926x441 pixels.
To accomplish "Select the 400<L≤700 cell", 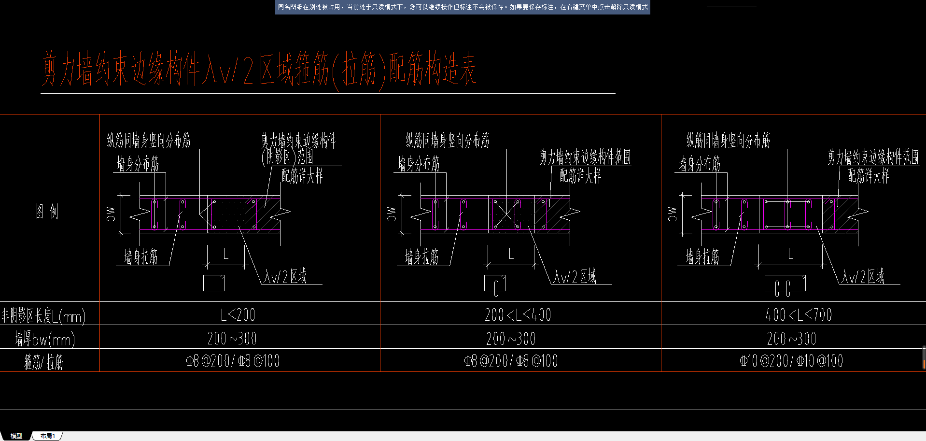I will tap(799, 315).
